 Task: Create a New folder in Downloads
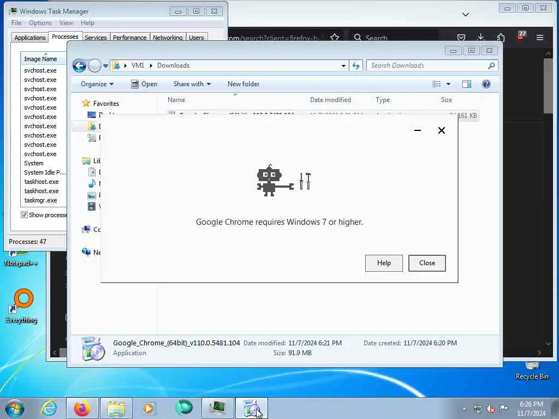(x=243, y=84)
